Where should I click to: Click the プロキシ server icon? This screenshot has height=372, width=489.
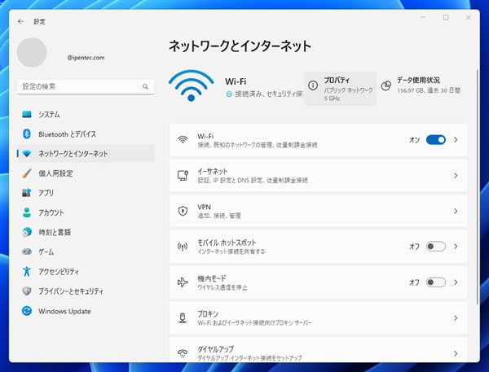[x=183, y=317]
